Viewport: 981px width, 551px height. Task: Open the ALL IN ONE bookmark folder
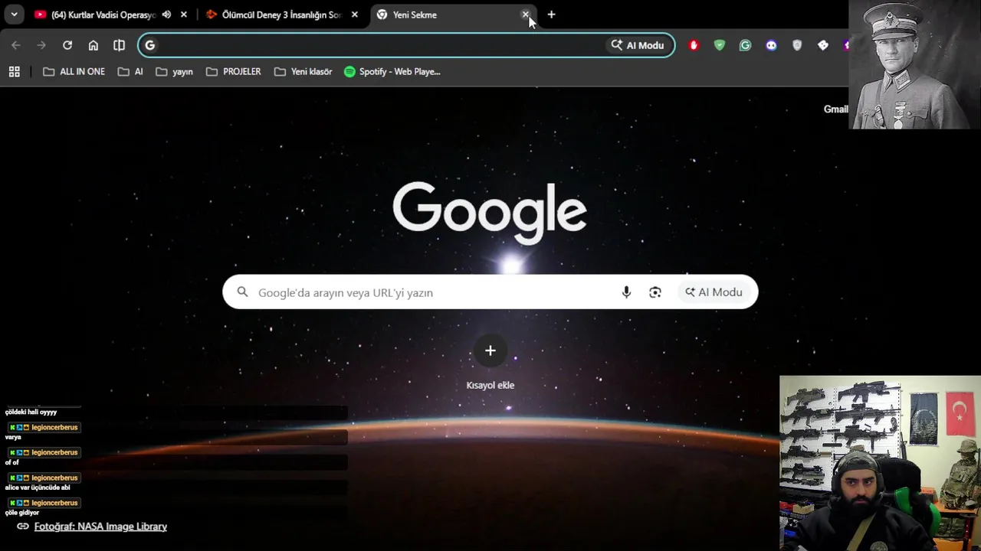(74, 71)
